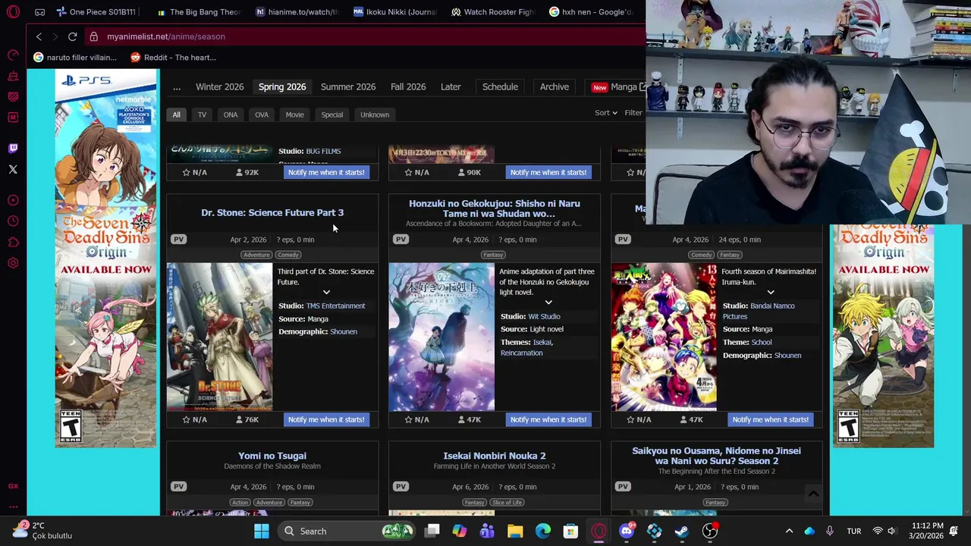Open the Filter dropdown

click(634, 112)
